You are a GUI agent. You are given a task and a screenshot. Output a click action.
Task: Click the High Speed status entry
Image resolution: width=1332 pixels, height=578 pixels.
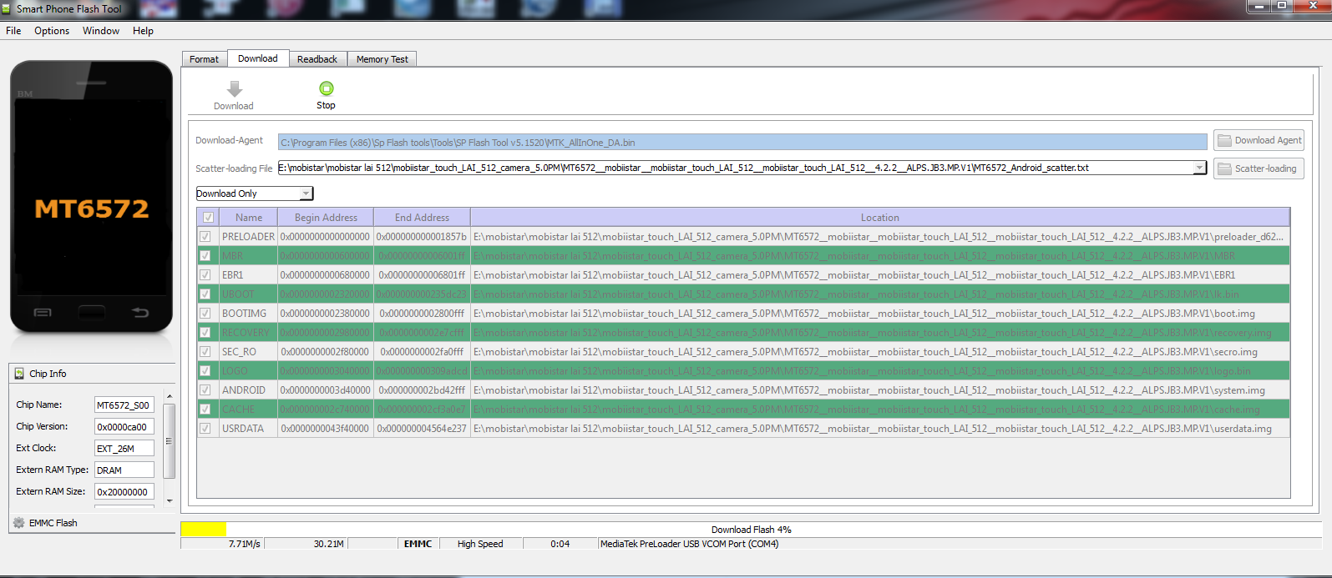[x=480, y=544]
